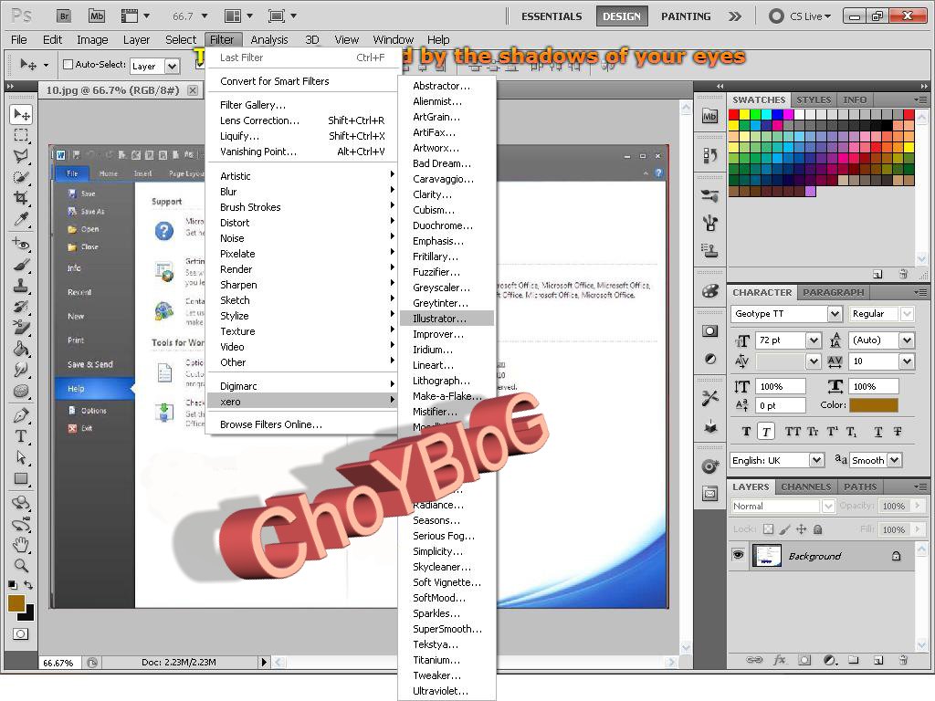Open the Smooth anti-aliasing dropdown
935x701 pixels.
(894, 460)
